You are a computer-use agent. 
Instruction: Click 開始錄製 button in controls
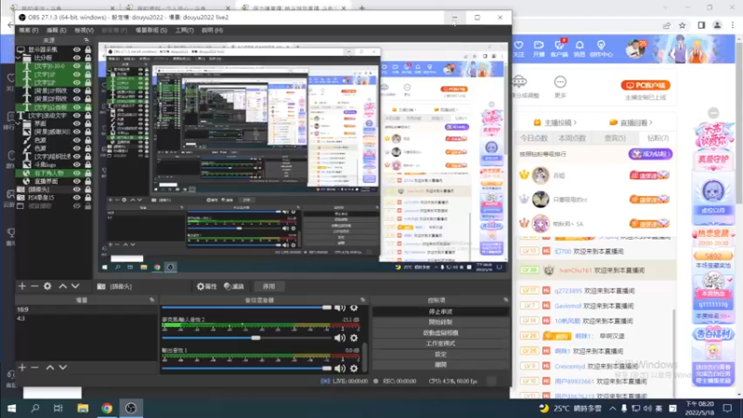(x=440, y=322)
